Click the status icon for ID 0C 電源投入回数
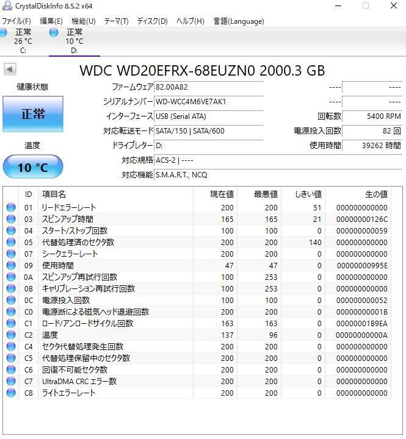 pyautogui.click(x=11, y=300)
